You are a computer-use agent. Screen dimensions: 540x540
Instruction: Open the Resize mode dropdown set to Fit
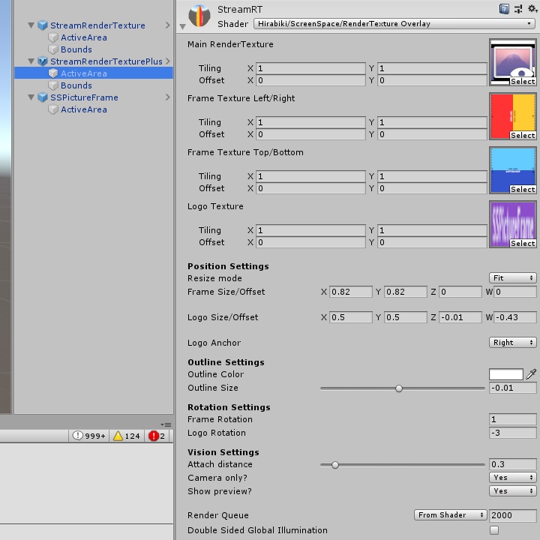513,278
